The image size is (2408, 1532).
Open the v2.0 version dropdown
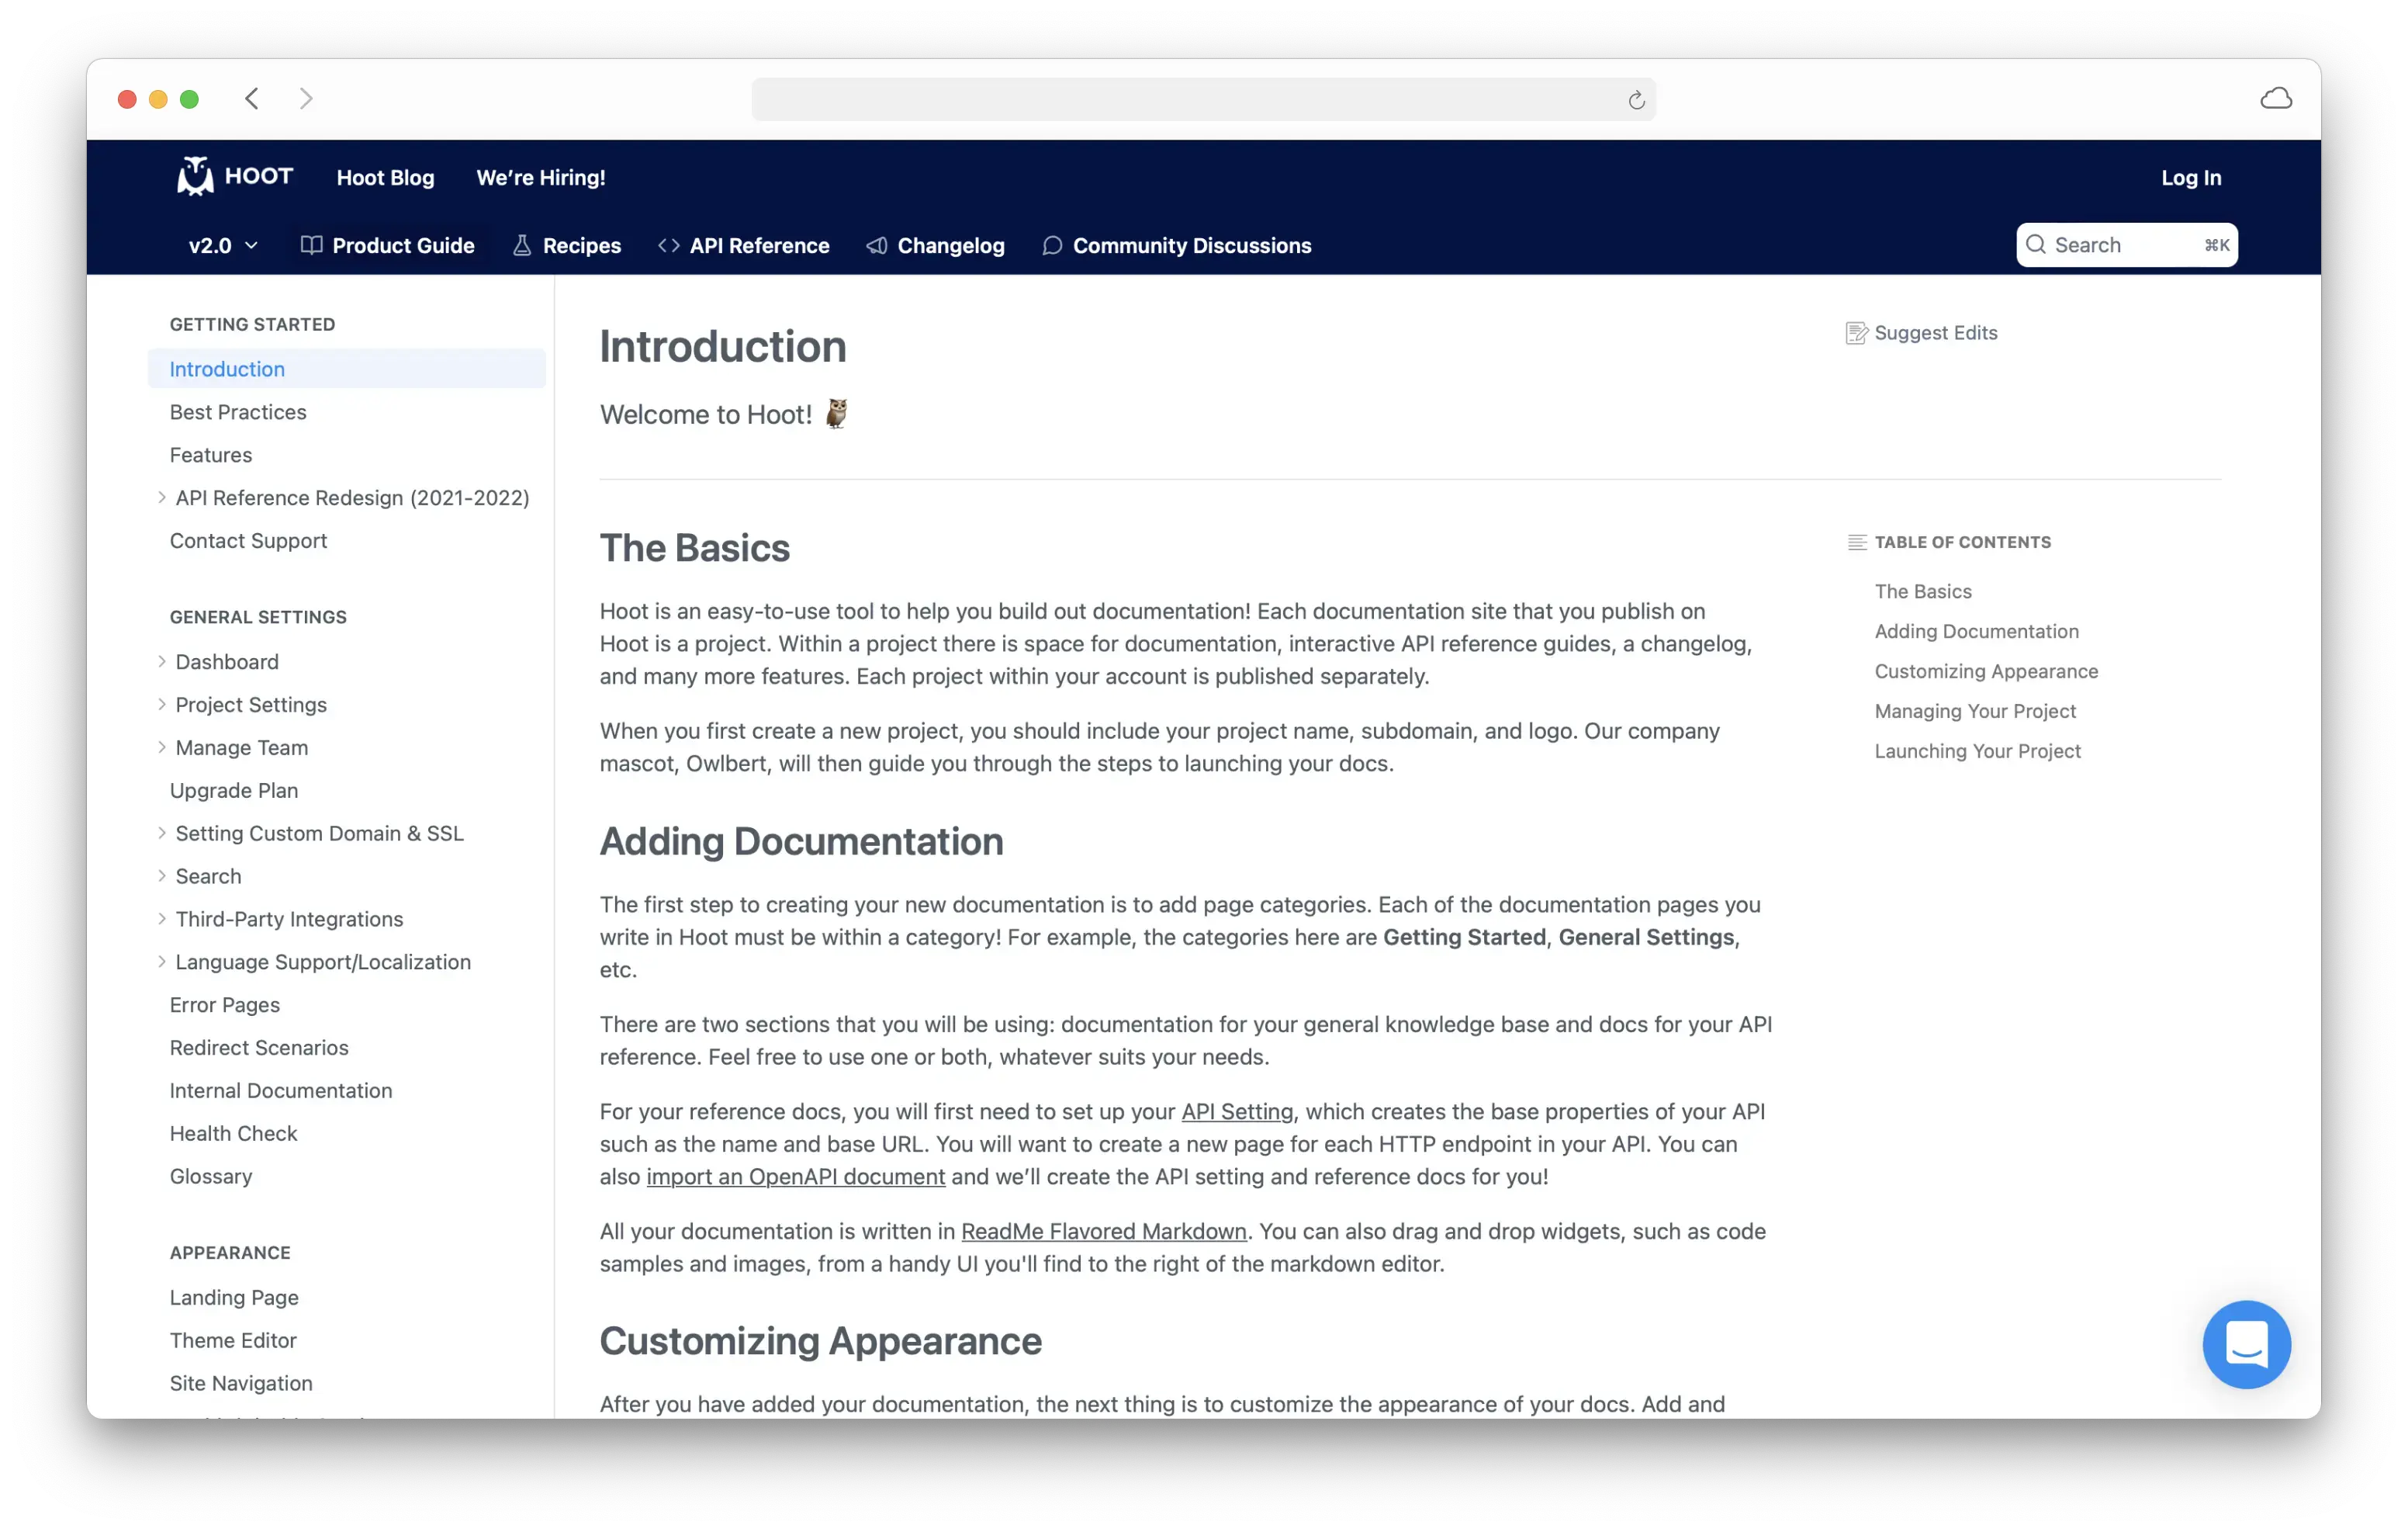click(x=223, y=245)
